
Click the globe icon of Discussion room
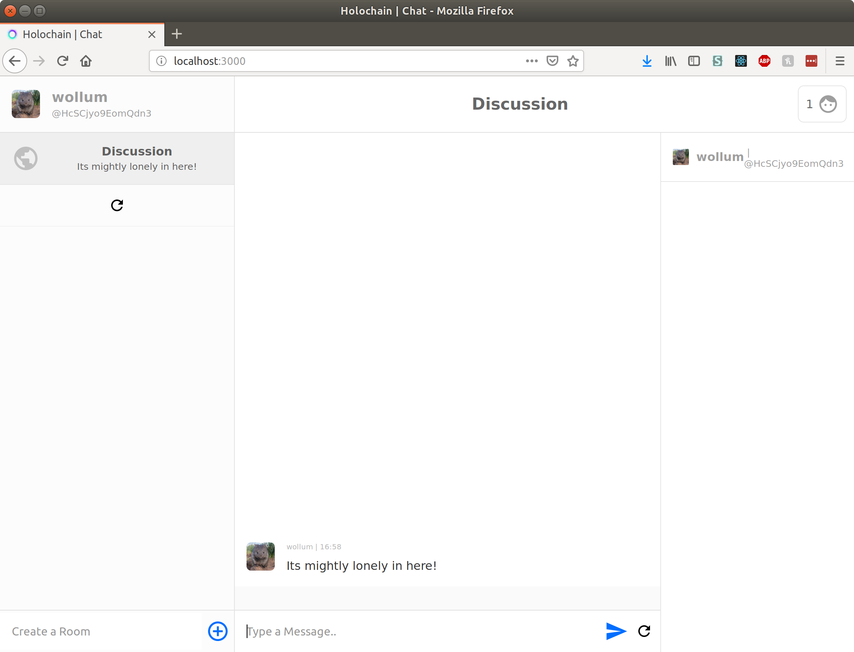click(26, 158)
